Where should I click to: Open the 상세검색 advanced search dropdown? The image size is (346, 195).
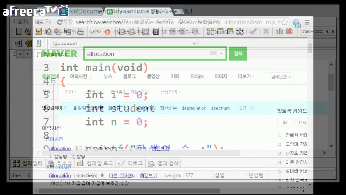[x=170, y=92]
